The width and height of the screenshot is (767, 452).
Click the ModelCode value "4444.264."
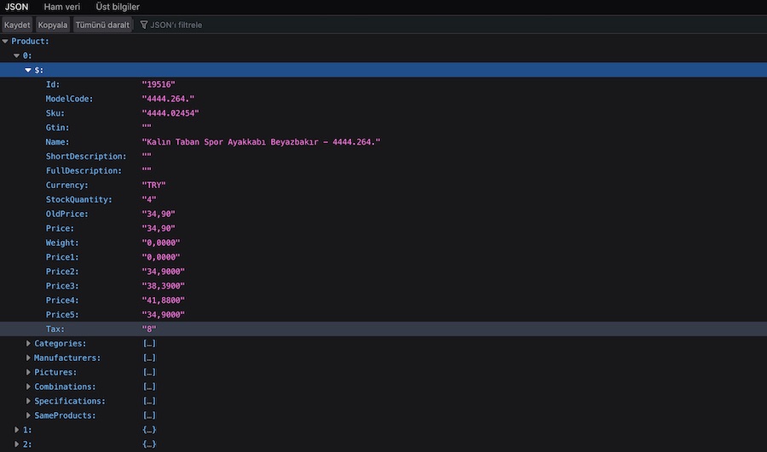[x=168, y=99]
